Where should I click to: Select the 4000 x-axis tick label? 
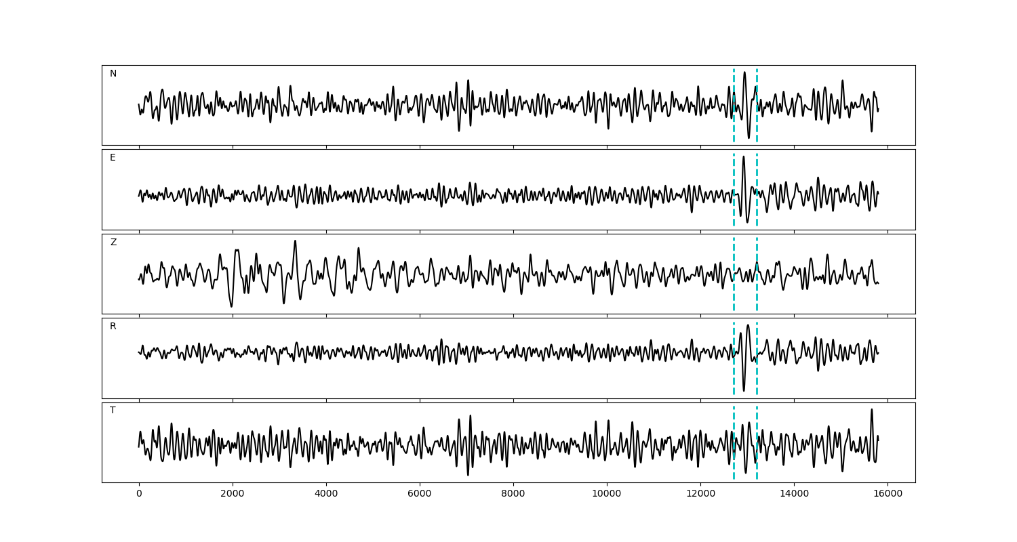click(x=326, y=494)
